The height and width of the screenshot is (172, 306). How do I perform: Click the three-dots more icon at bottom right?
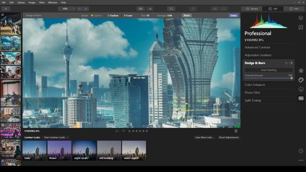pos(301,161)
